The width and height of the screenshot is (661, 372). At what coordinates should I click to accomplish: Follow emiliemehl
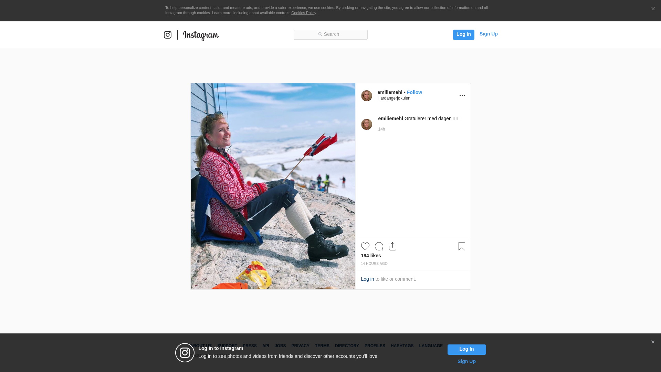[x=415, y=92]
